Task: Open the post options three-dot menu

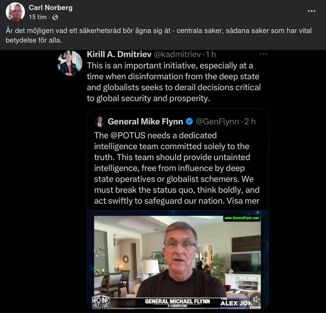Action: click(x=312, y=11)
